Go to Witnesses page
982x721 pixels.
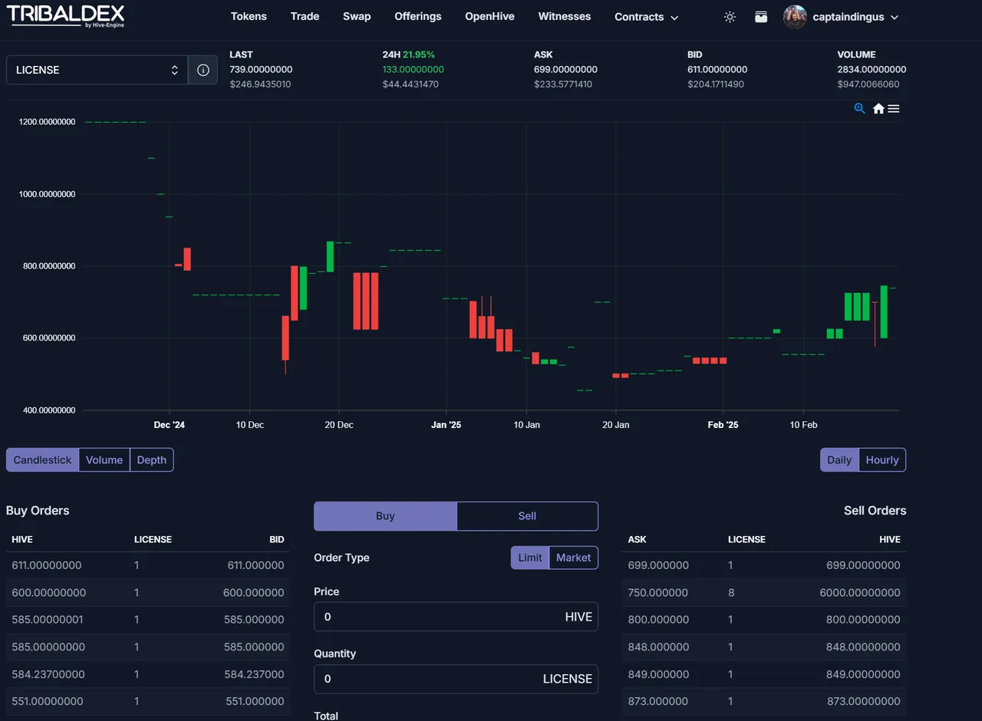[565, 16]
